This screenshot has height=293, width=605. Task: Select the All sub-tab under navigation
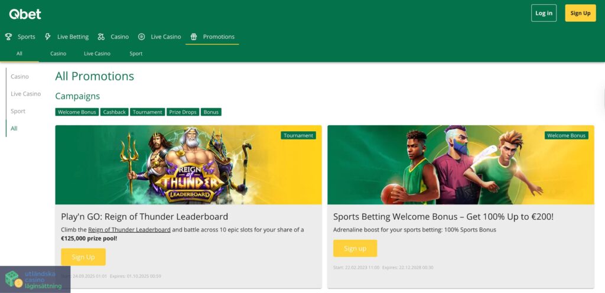click(19, 54)
